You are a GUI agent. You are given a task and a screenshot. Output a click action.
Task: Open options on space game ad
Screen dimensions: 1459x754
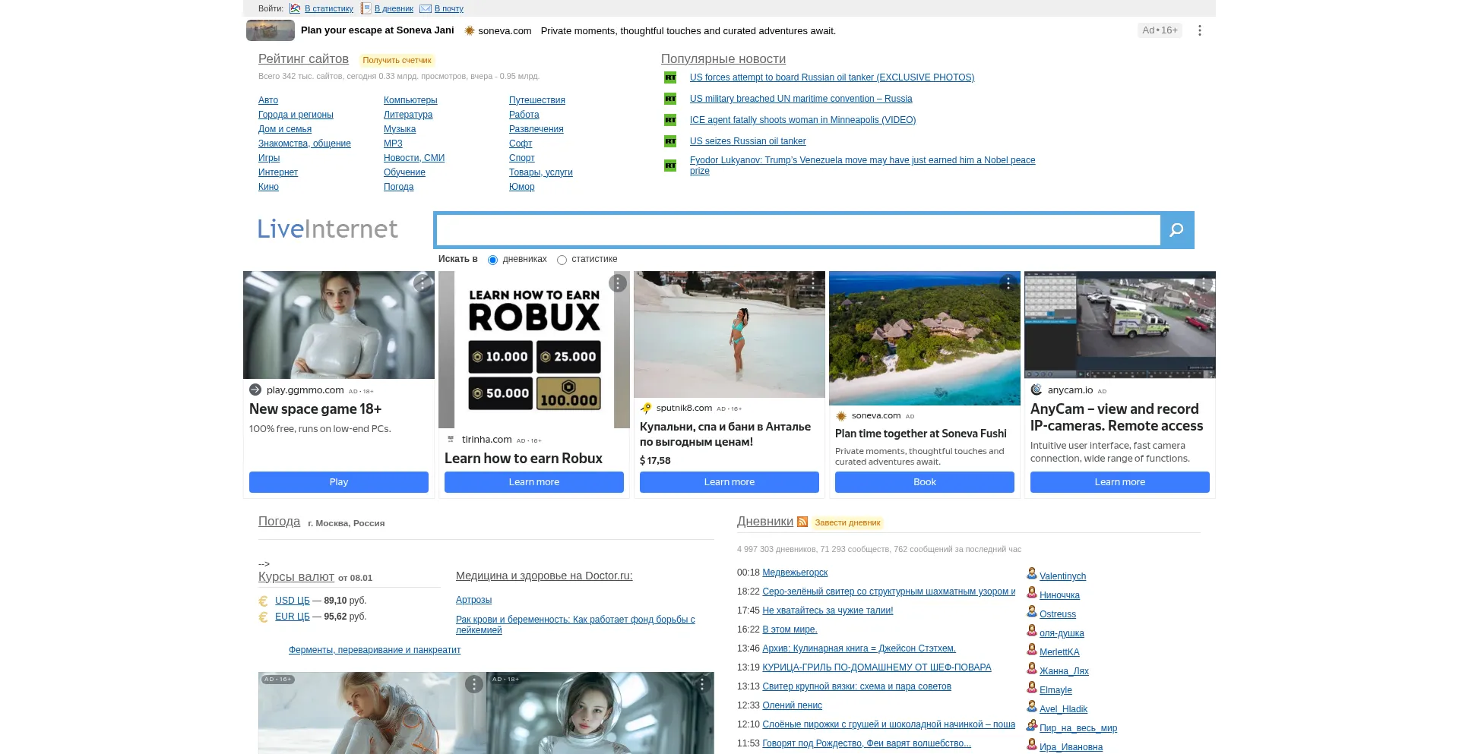point(423,283)
